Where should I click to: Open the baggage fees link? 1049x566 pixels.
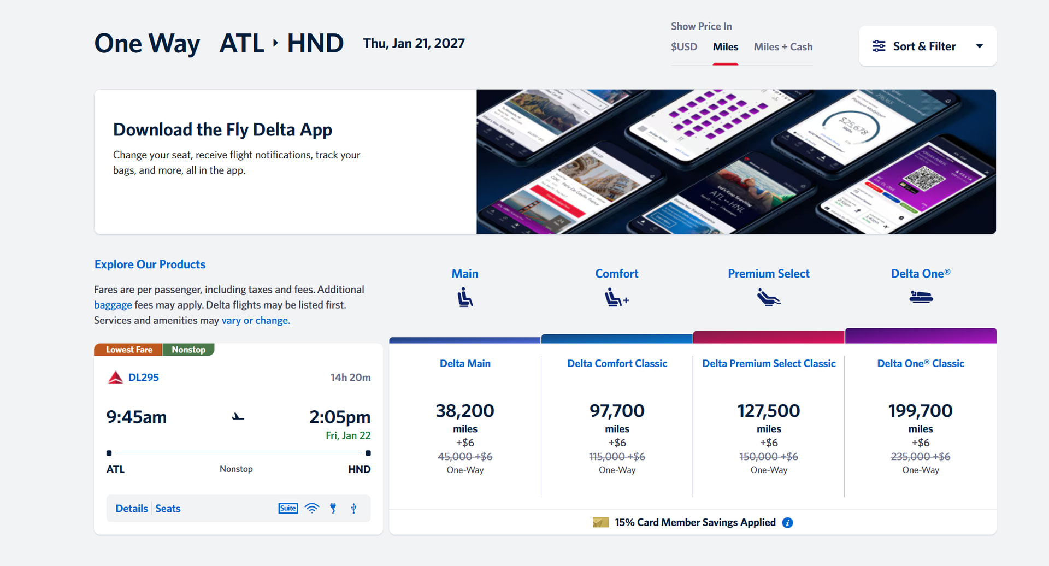[x=113, y=305]
